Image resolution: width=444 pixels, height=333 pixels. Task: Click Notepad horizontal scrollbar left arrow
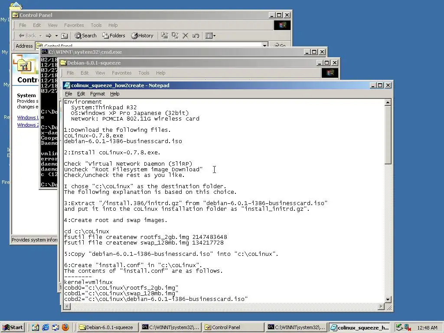point(67,307)
